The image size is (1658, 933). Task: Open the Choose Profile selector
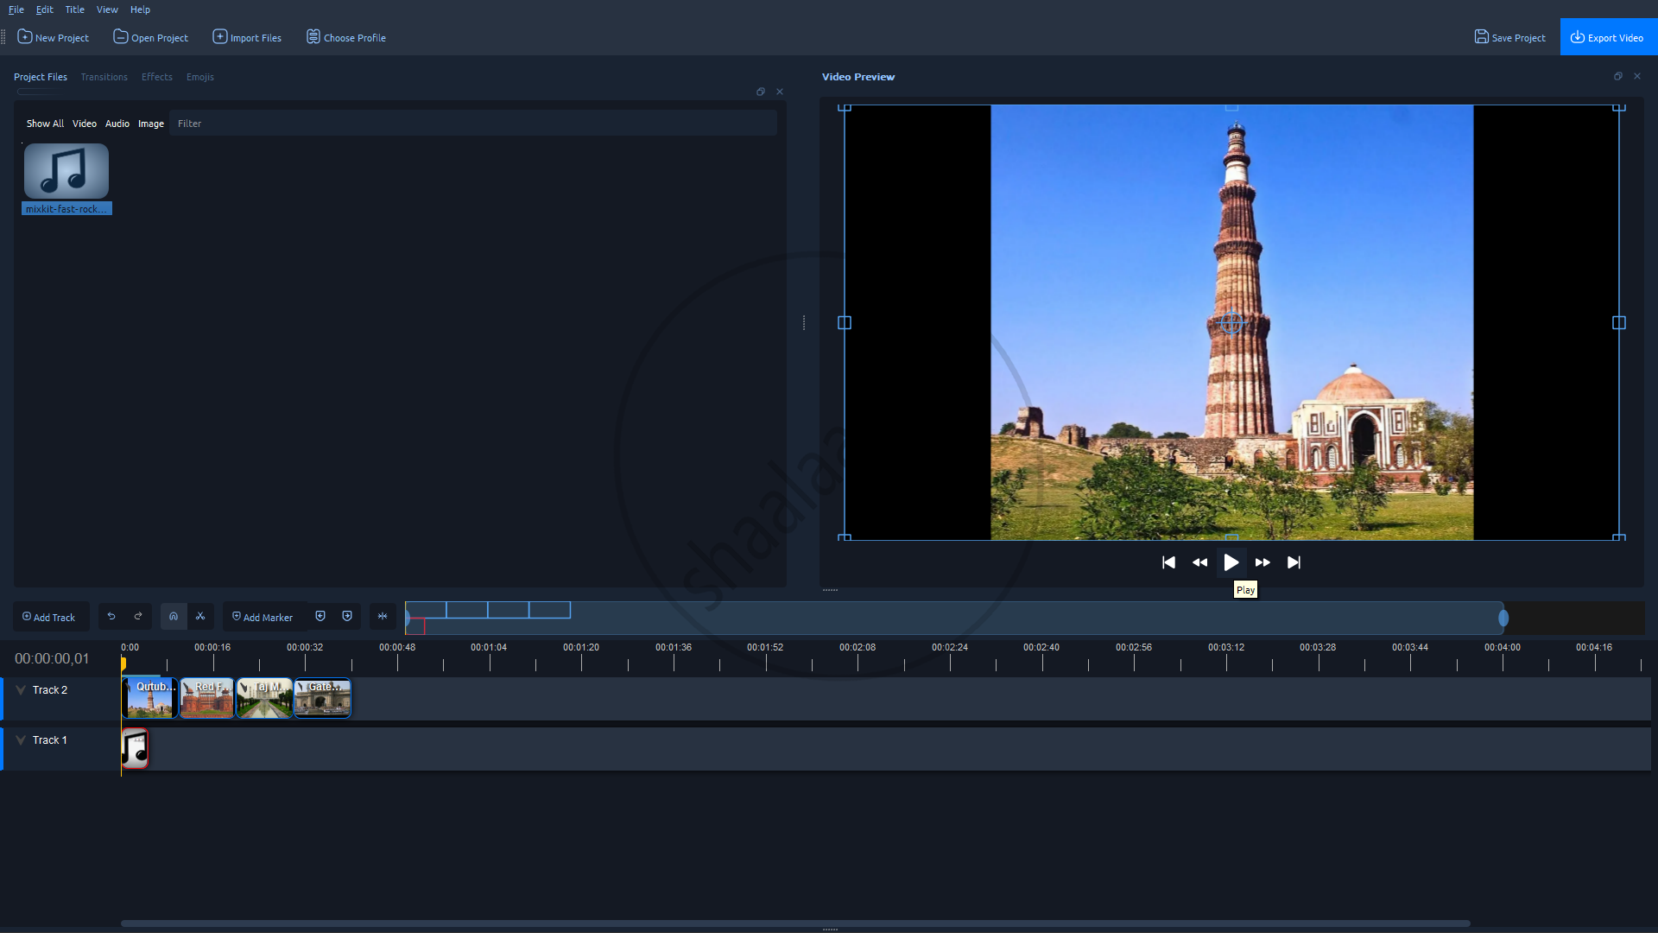pos(346,37)
